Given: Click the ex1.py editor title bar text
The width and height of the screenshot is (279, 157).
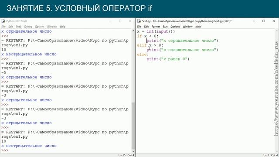Looking at the screenshot, I should (x=187, y=21).
